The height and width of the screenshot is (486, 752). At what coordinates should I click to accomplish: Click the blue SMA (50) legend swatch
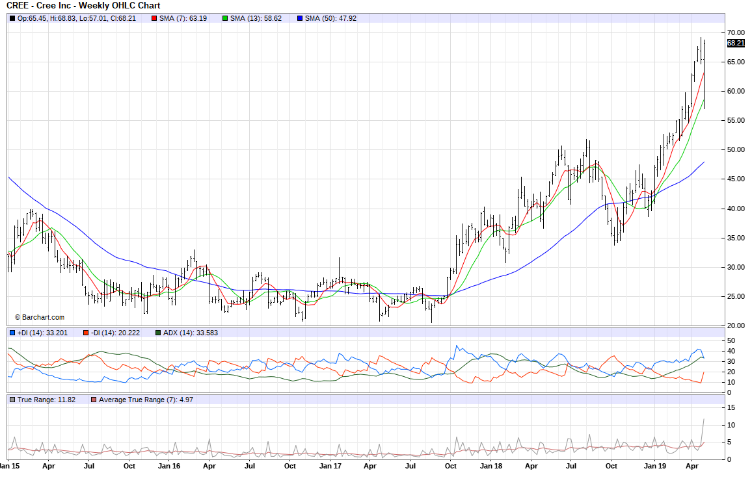click(x=300, y=18)
